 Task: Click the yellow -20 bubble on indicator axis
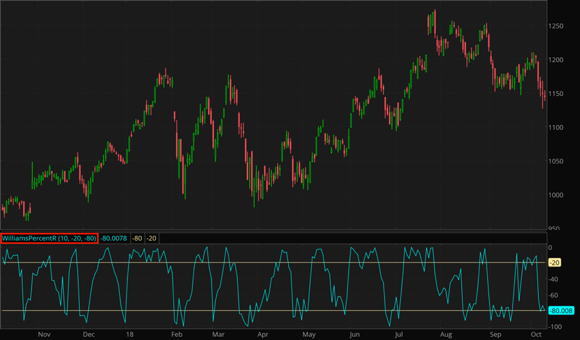(x=554, y=263)
